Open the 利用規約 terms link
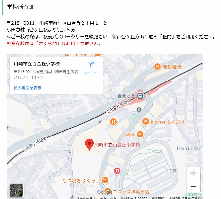Screen dimensions: 221x199 pyautogui.click(x=158, y=198)
